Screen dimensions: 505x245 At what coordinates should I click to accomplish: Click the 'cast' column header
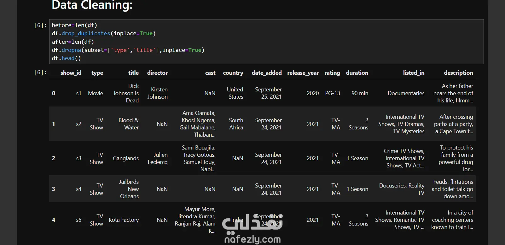[x=210, y=73]
